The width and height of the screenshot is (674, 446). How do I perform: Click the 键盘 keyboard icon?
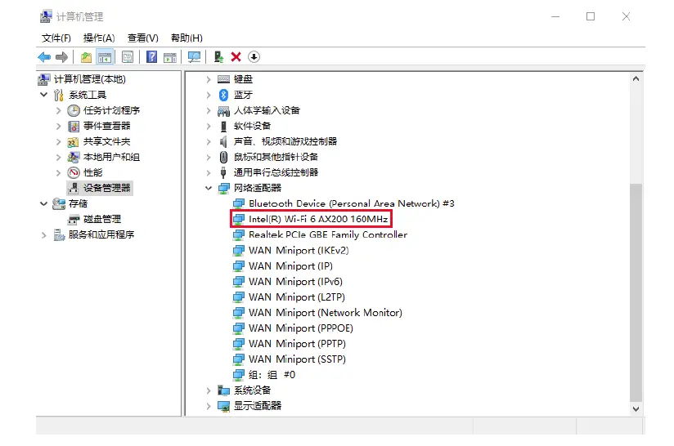223,79
